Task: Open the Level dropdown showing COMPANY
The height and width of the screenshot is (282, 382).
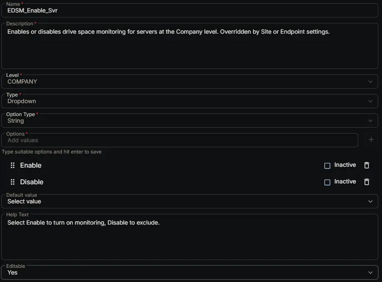Action: pyautogui.click(x=189, y=82)
